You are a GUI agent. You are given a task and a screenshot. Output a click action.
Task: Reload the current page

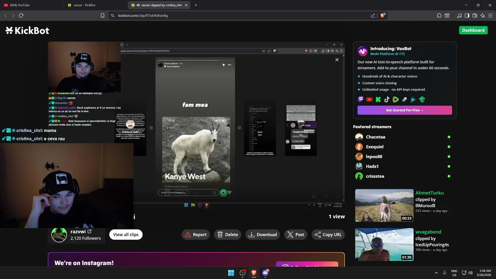click(x=21, y=15)
